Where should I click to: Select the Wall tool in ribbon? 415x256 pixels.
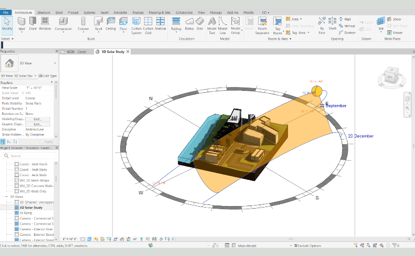click(22, 24)
